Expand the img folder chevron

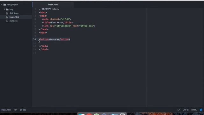pyautogui.click(x=4, y=9)
